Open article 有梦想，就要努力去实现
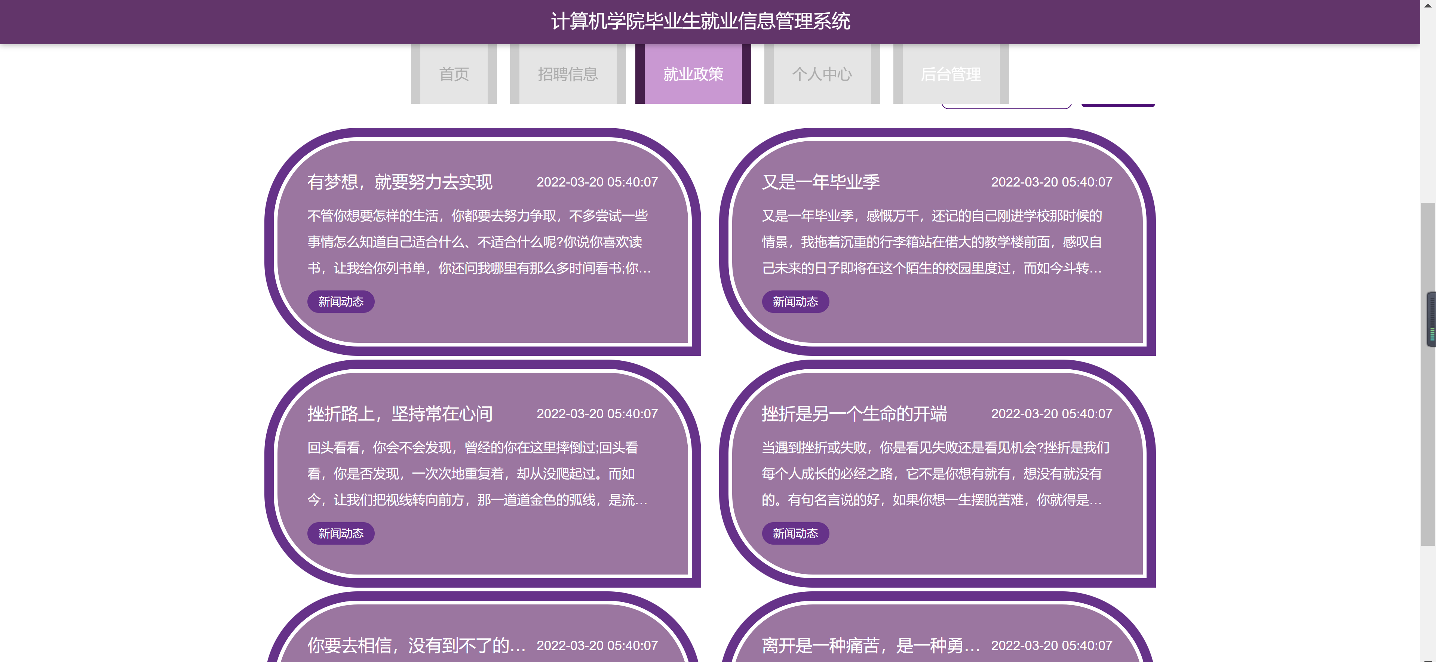The image size is (1436, 662). point(400,182)
